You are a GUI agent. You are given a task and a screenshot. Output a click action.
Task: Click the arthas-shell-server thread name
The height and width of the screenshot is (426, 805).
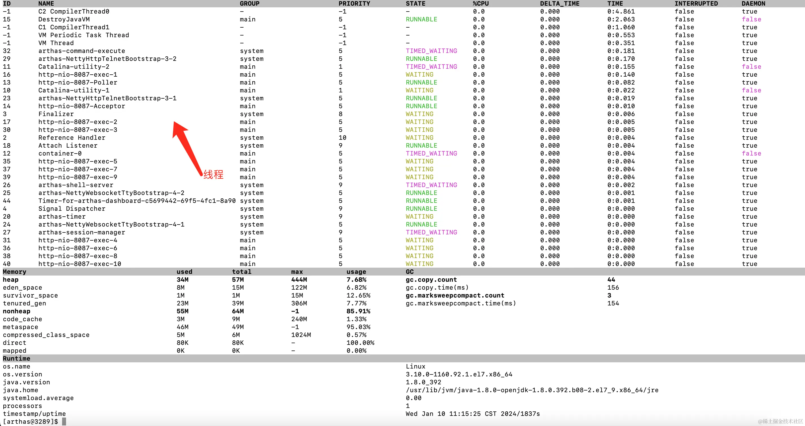[x=76, y=185]
